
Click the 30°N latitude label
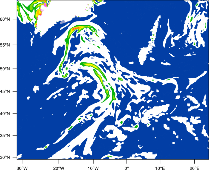tap(5, 157)
